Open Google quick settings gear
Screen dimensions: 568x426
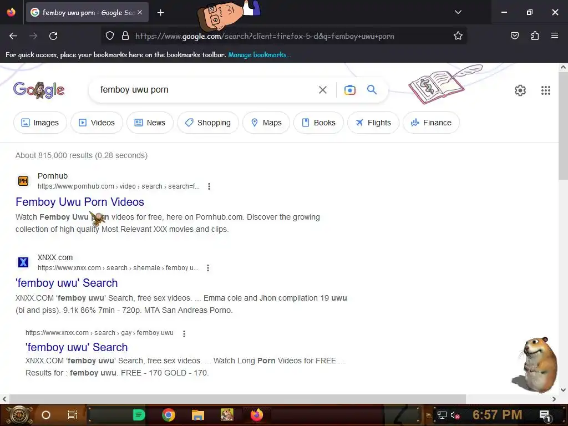(520, 90)
